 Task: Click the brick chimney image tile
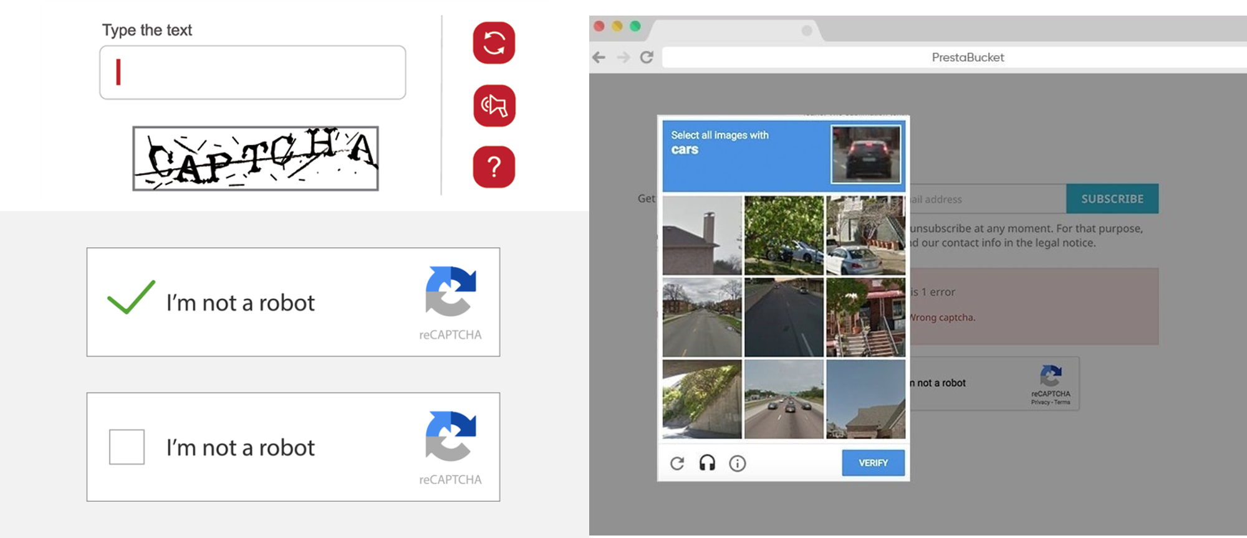702,235
